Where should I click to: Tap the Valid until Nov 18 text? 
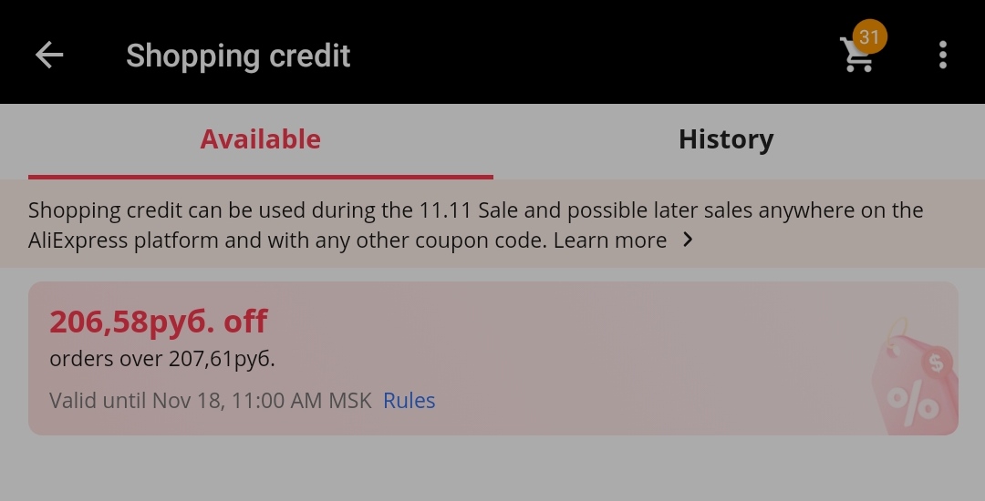[211, 401]
